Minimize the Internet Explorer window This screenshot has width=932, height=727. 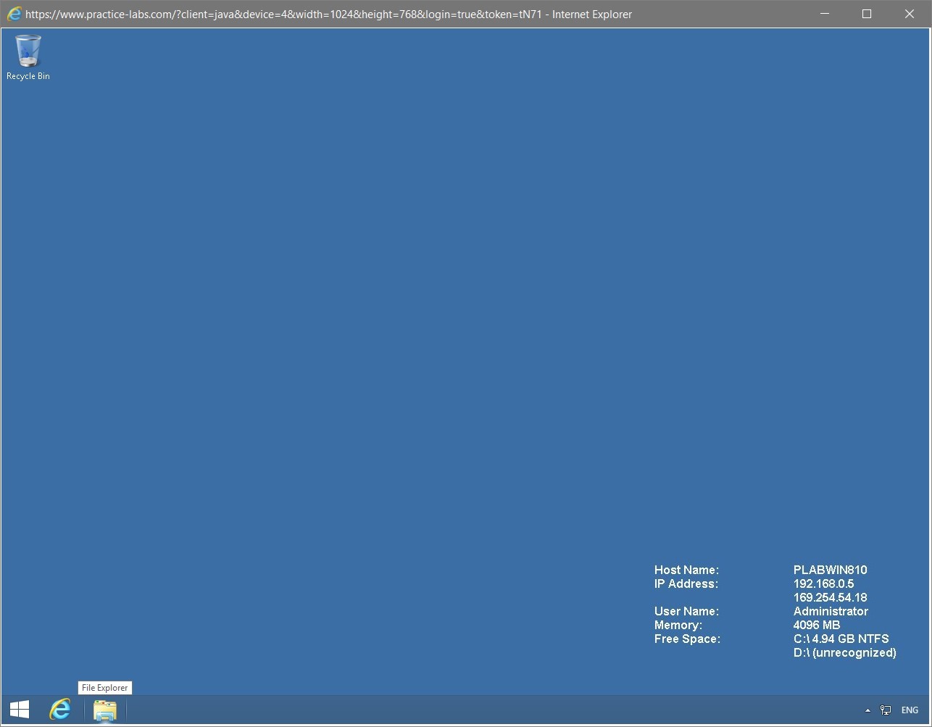pyautogui.click(x=824, y=13)
